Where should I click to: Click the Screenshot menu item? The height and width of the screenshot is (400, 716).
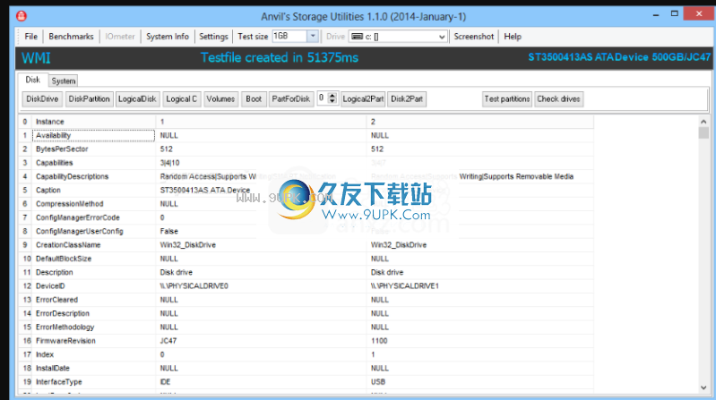click(x=473, y=37)
